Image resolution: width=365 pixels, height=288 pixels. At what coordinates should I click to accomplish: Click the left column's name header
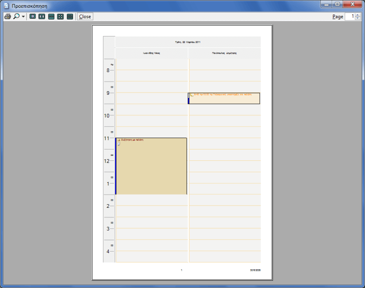coord(151,53)
